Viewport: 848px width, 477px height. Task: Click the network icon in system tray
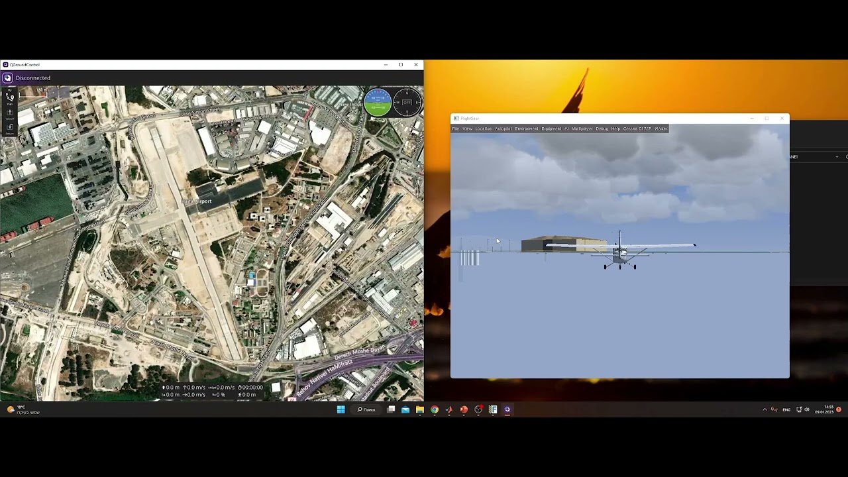799,409
